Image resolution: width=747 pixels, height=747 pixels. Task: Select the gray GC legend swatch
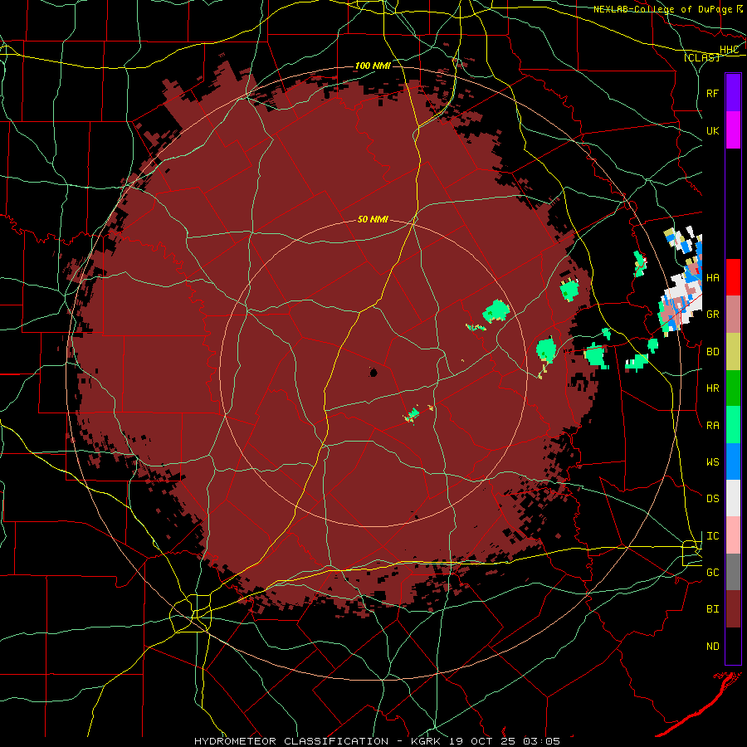pyautogui.click(x=733, y=572)
